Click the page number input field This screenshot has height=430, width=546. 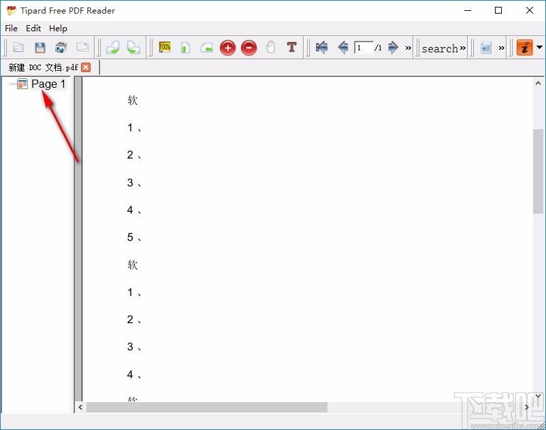[x=364, y=48]
